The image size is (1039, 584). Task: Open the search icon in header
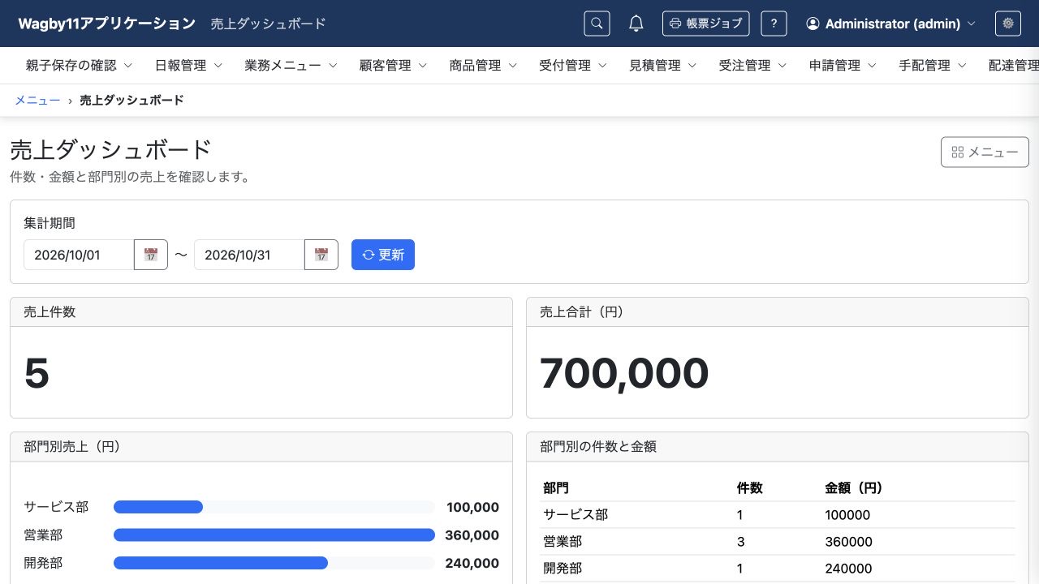[597, 24]
